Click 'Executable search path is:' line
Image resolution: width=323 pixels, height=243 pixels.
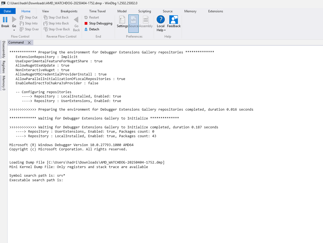point(36,180)
